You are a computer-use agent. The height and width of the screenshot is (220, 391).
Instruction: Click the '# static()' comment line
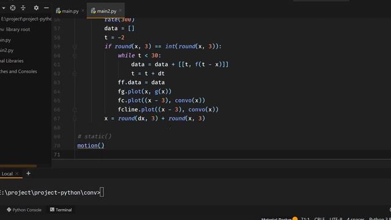95,136
